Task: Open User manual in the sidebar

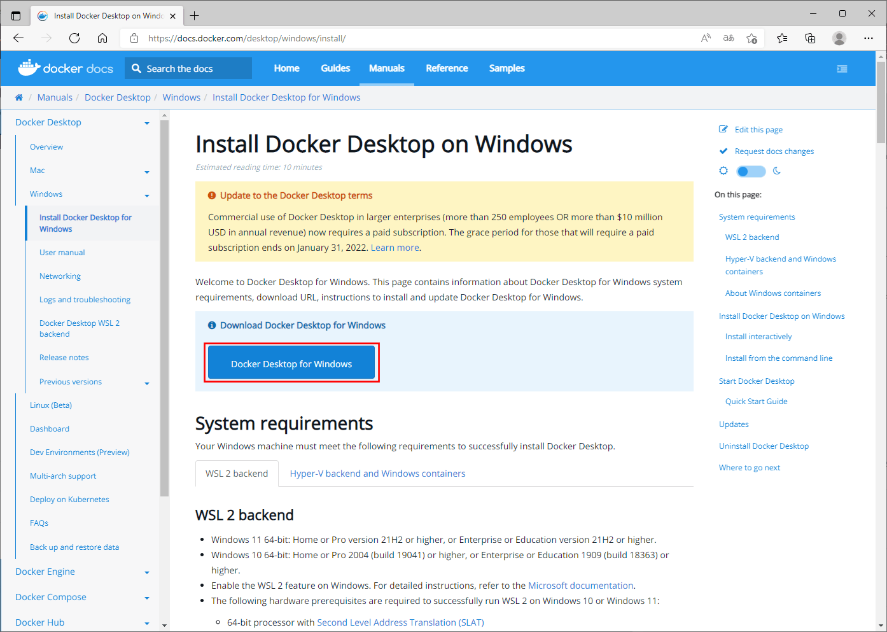Action: [x=62, y=253]
